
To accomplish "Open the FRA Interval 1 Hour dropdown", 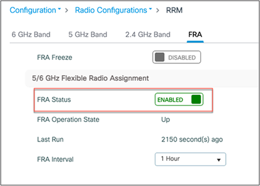I will coord(190,159).
